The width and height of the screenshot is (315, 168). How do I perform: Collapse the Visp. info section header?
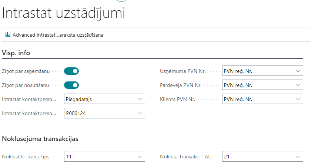pos(16,53)
